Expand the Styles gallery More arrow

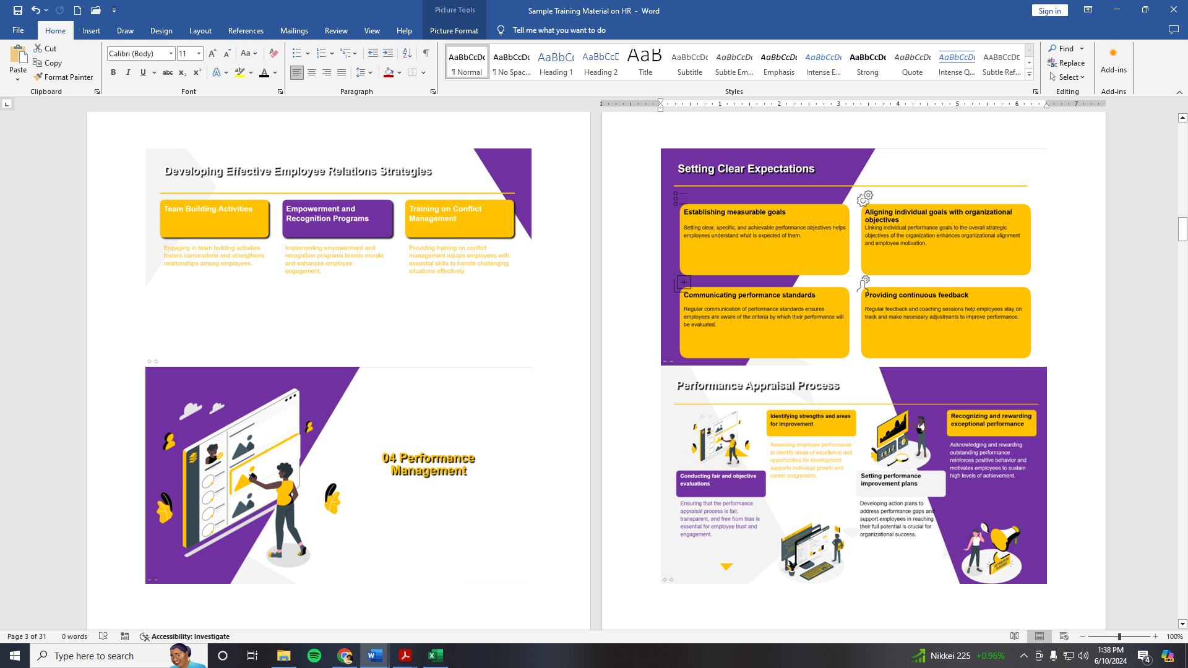point(1029,75)
